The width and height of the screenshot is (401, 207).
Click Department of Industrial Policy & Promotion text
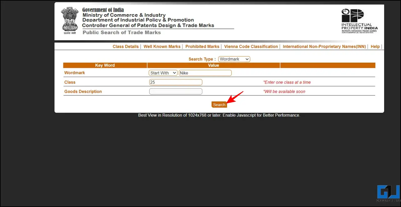[x=138, y=20]
